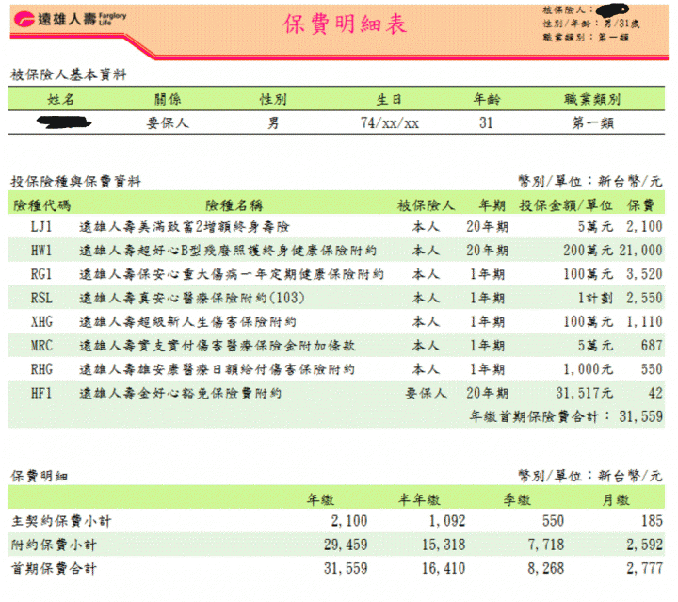Click the 保費明細 section heading
The width and height of the screenshot is (678, 602).
coord(39,476)
